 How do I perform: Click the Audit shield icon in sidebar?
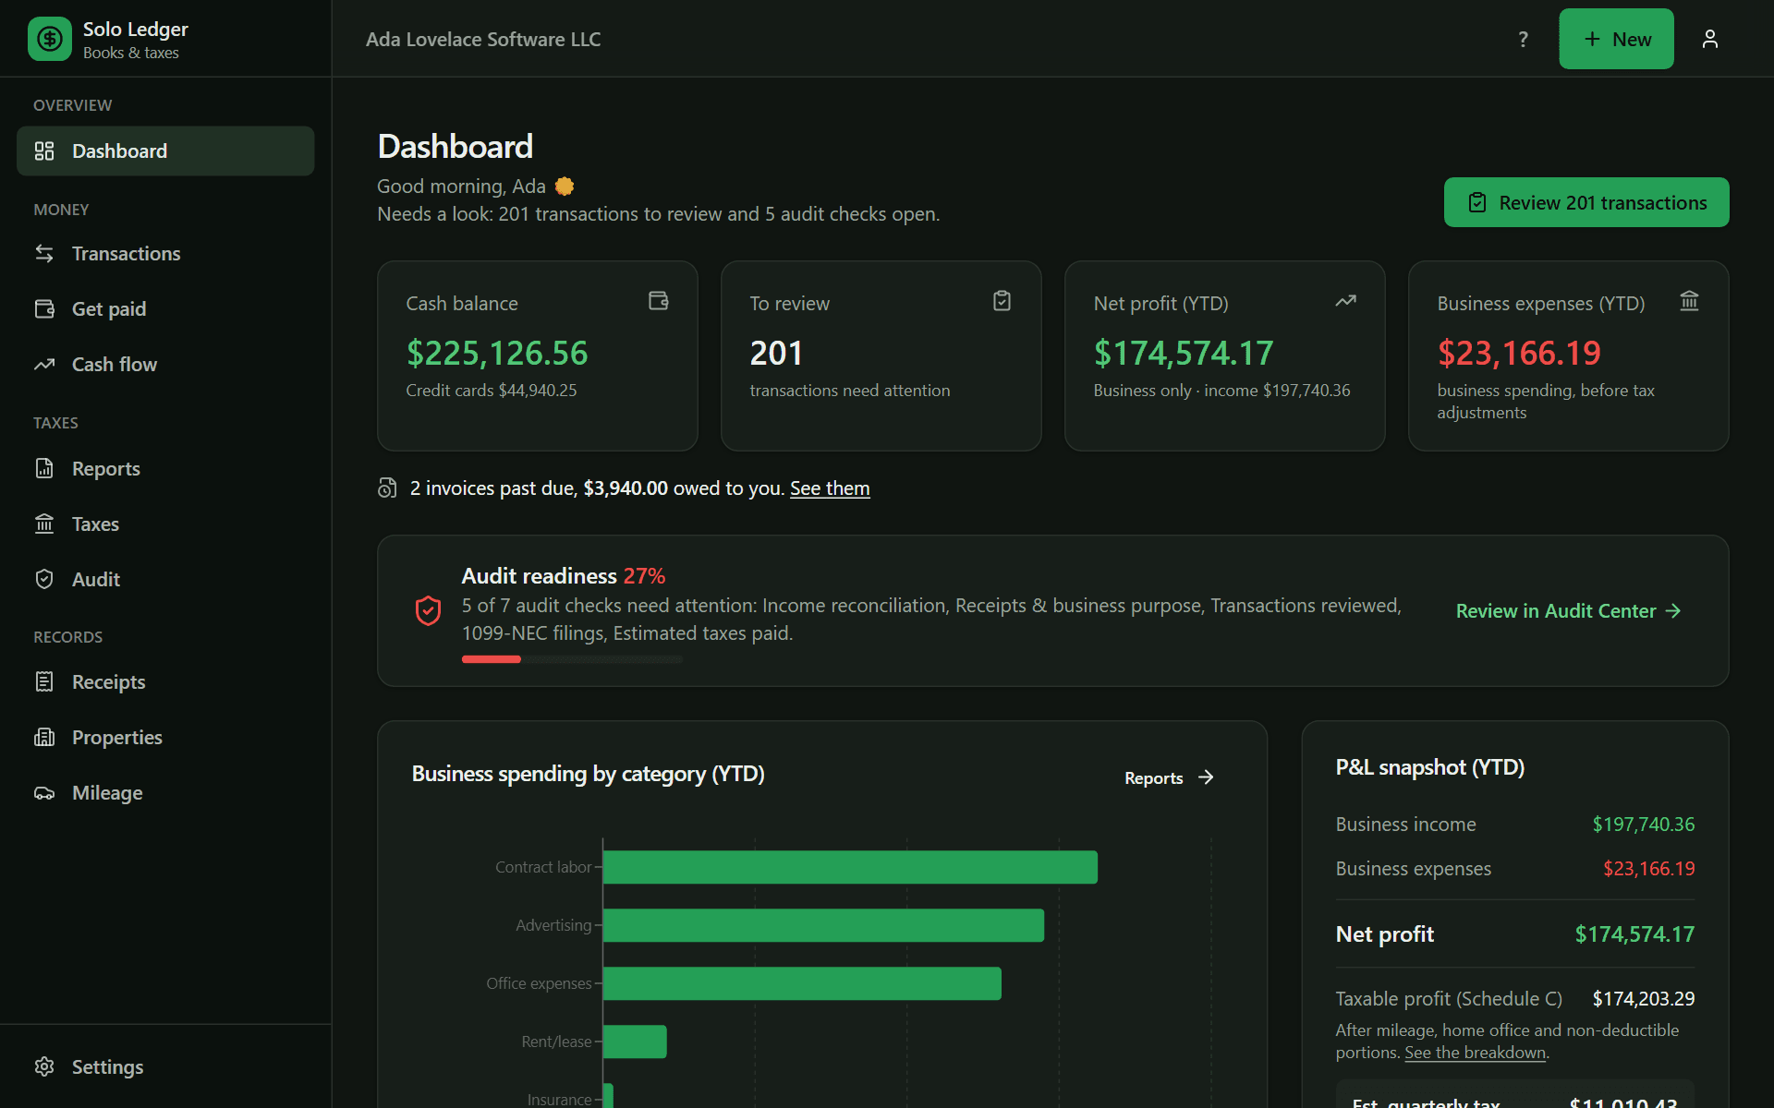(x=44, y=579)
